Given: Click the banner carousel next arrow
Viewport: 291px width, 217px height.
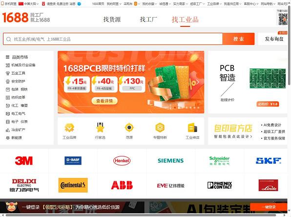Looking at the screenshot, I should point(198,82).
